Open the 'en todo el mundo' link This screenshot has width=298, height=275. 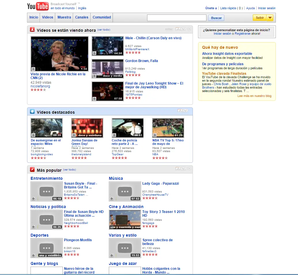click(x=63, y=8)
